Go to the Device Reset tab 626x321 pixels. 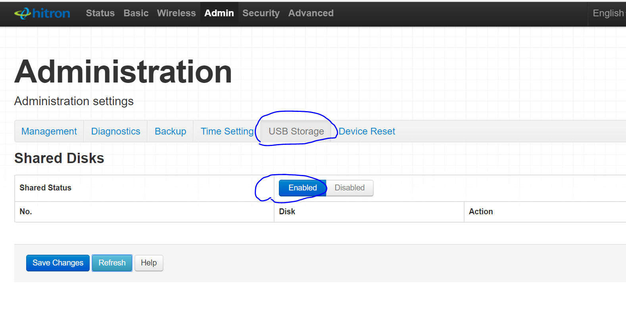tap(367, 131)
